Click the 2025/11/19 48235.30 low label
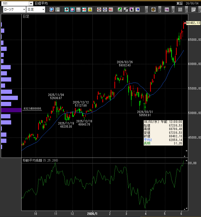Image resolution: width=201 pixels, height=217 pixels. (x=66, y=125)
